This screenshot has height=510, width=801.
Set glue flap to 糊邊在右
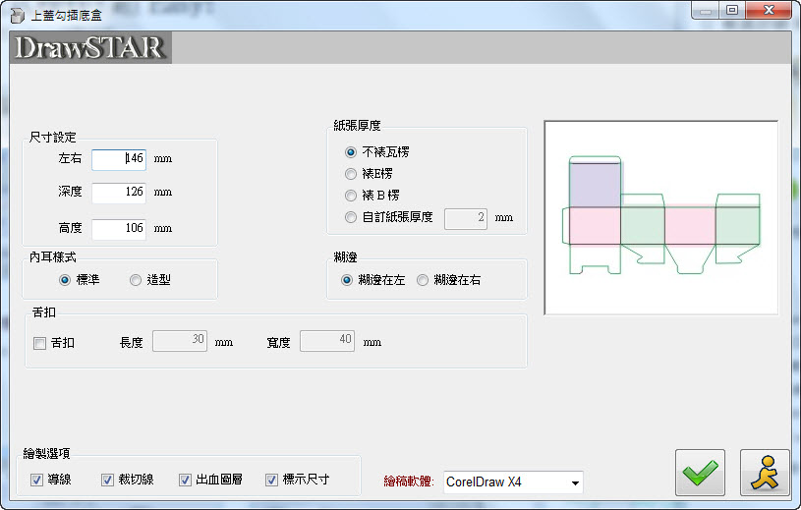tap(423, 280)
